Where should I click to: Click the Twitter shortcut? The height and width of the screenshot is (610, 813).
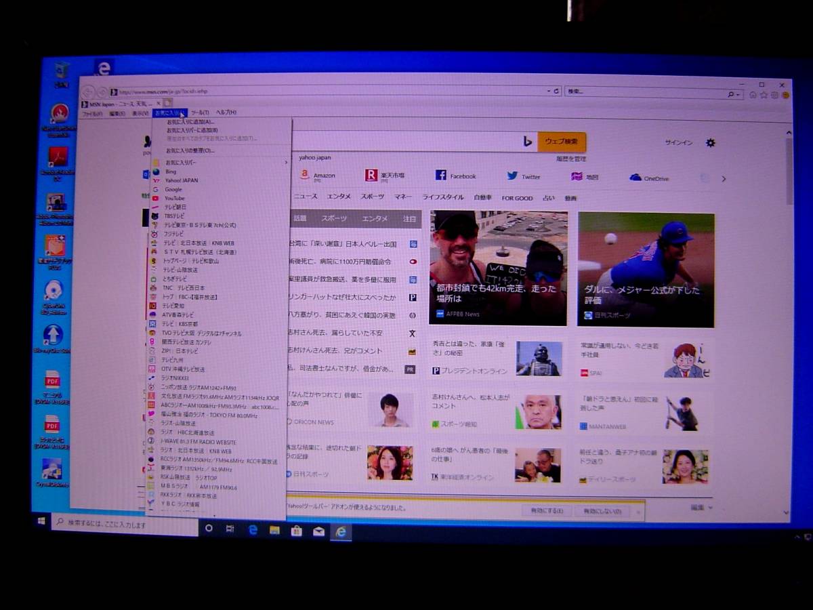[524, 176]
